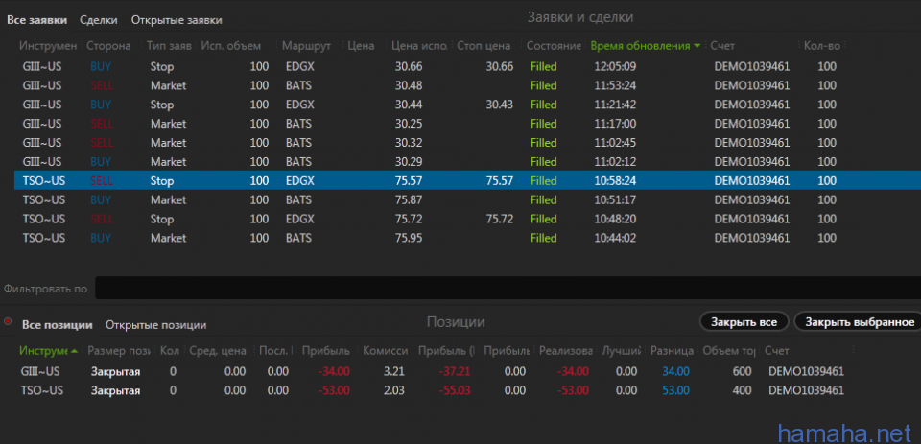
Task: Sort orders by Маршрут column header
Action: [x=305, y=46]
